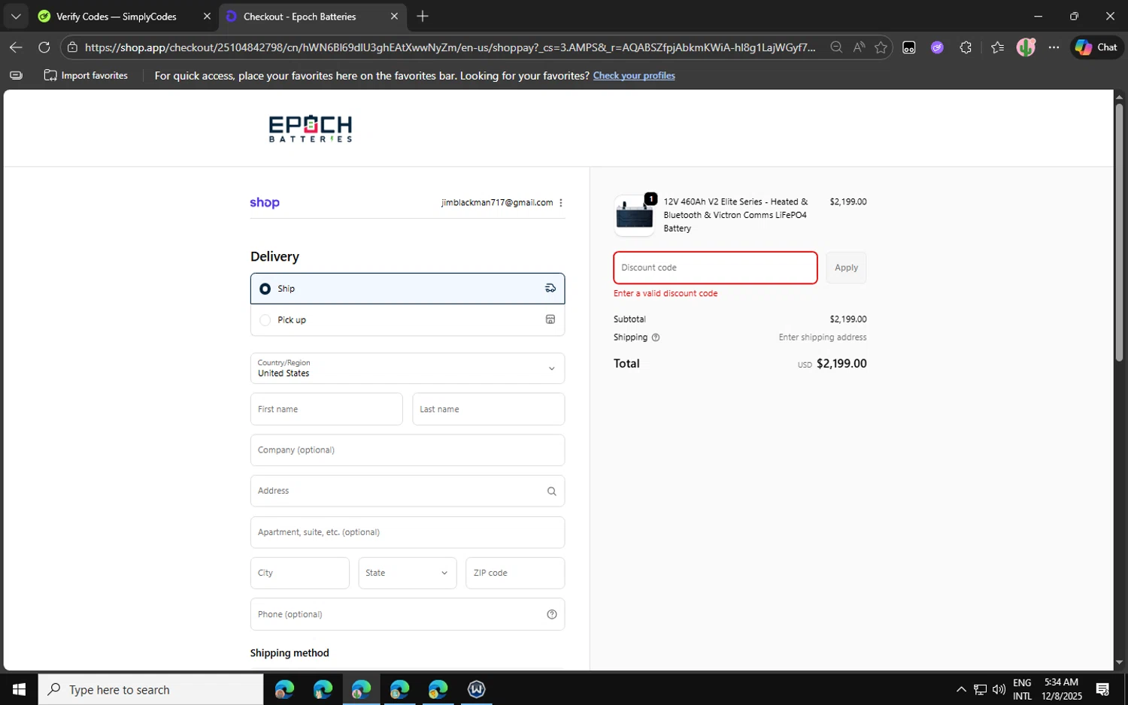Open the clock showing 5:34 AM
1128x705 pixels.
click(1061, 689)
